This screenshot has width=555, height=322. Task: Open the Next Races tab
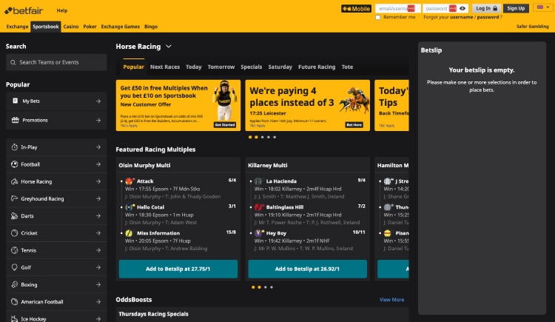coord(165,67)
